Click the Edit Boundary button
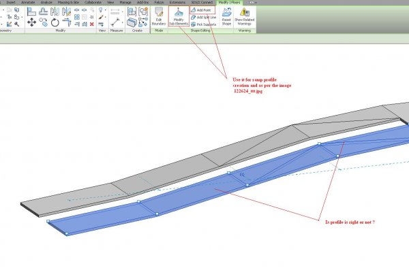Viewport: 409px width, 272px height. 159,17
